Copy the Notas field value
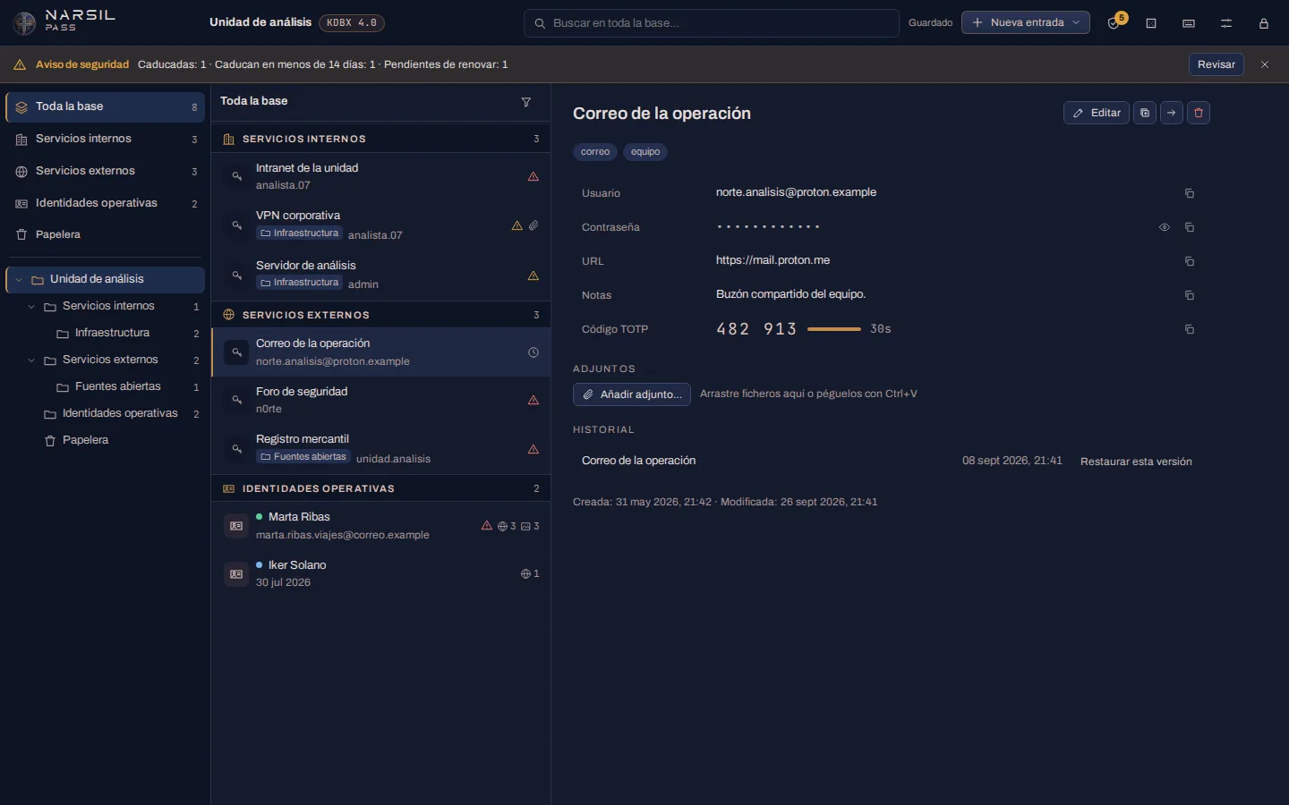Screen dimensions: 1289x805 (x=1190, y=295)
